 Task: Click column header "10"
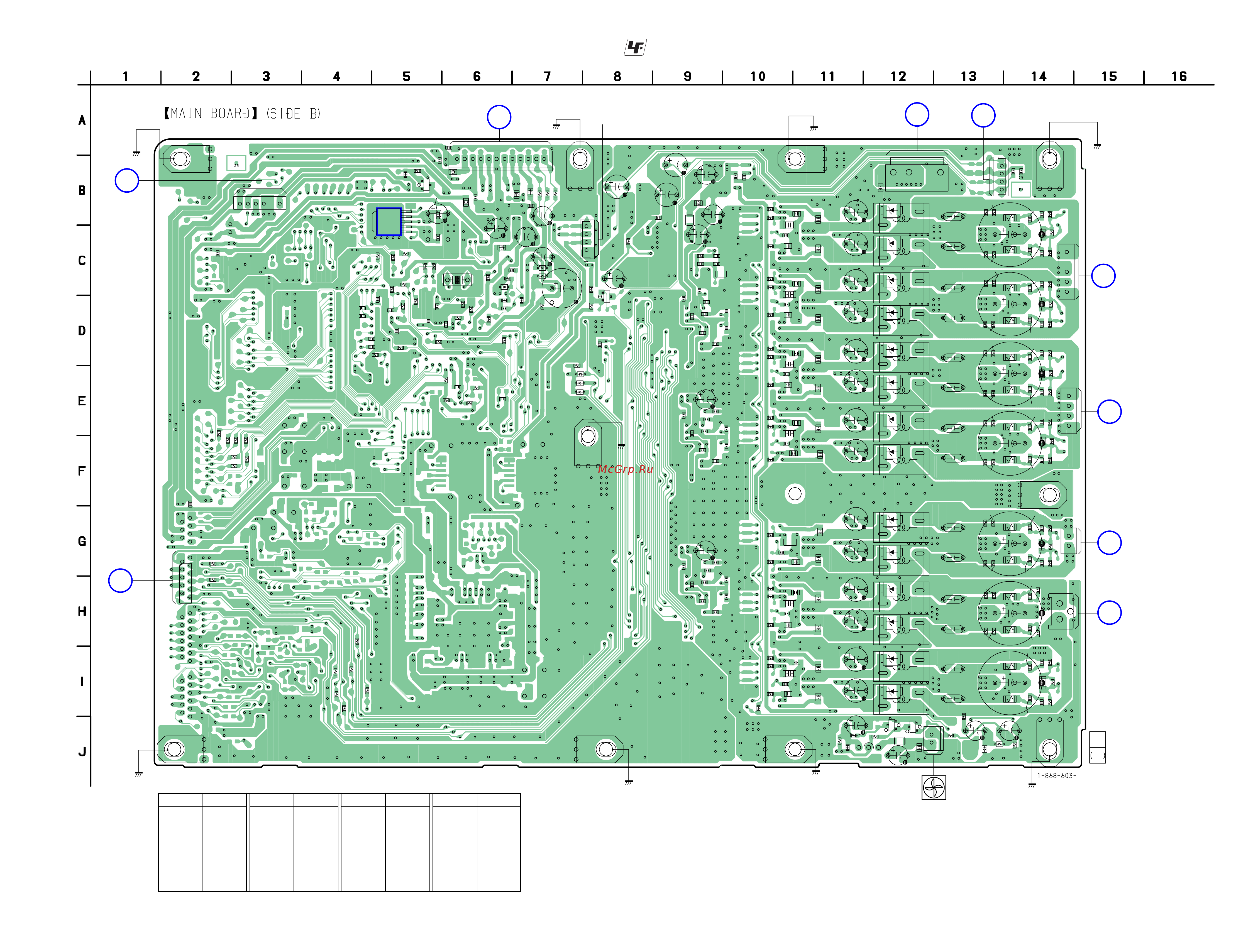tap(758, 76)
